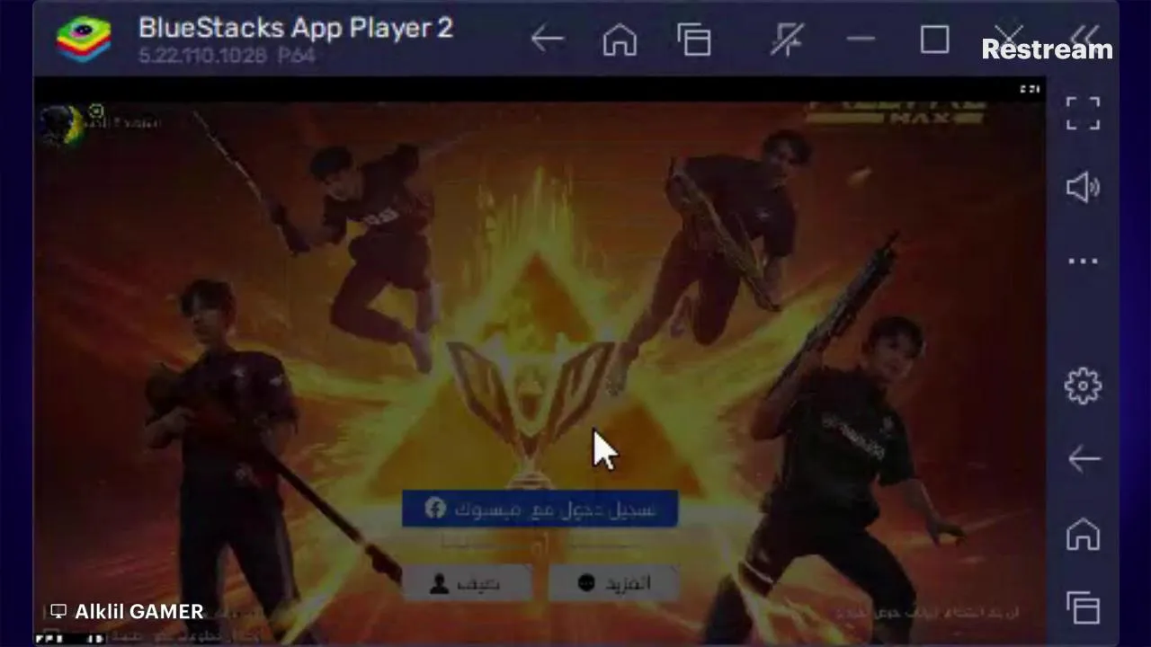
Task: Open BlueStacks settings gear
Action: pyautogui.click(x=1083, y=386)
